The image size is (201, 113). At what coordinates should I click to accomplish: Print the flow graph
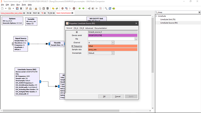coord(30,8)
